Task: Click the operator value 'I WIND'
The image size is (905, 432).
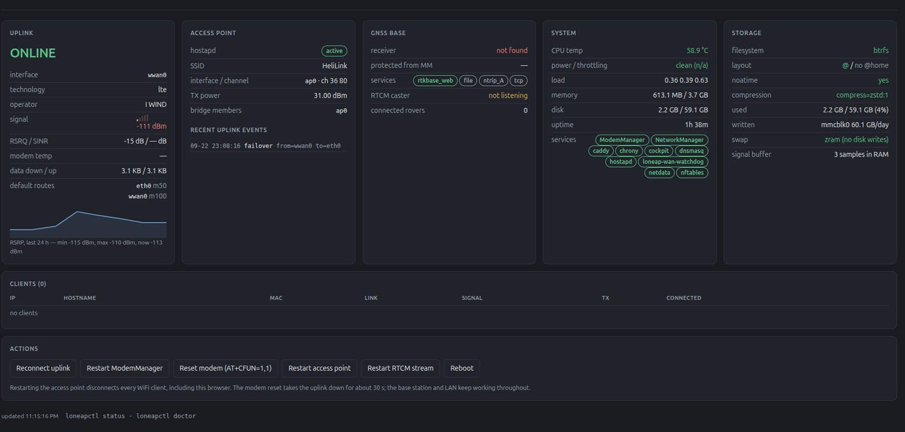Action: 156,104
